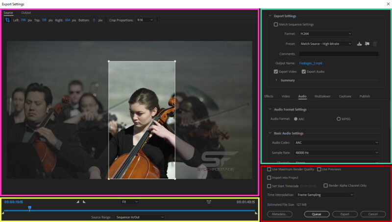Check Import Into Project option
This screenshot has height=222, width=392.
coord(269,178)
